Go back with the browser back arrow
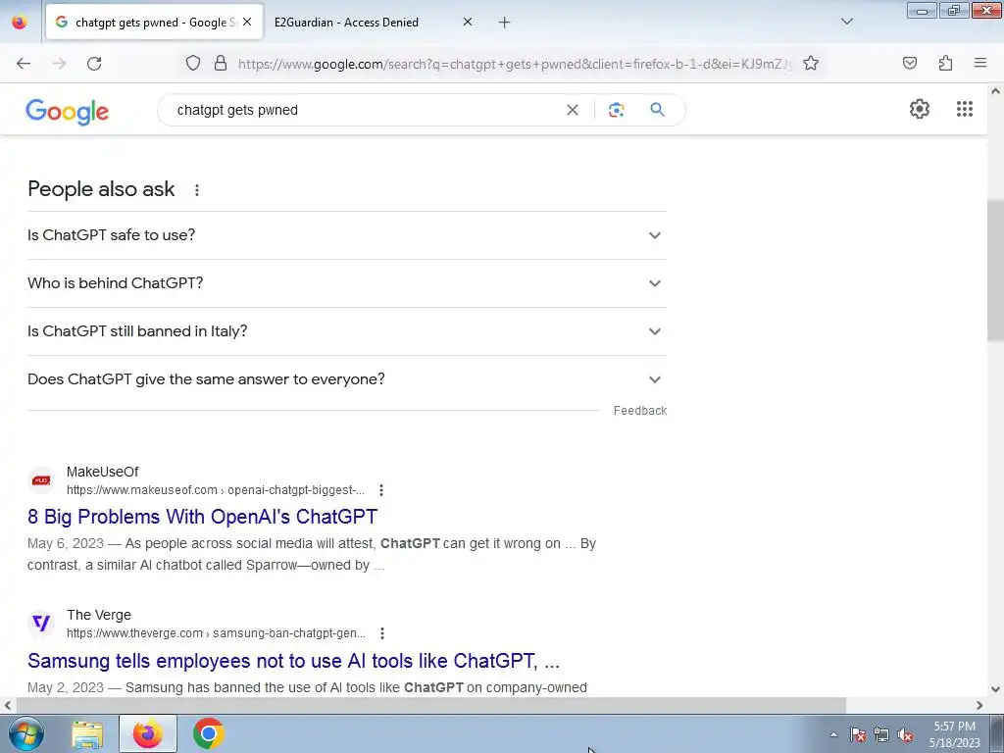The height and width of the screenshot is (753, 1004). pos(24,64)
